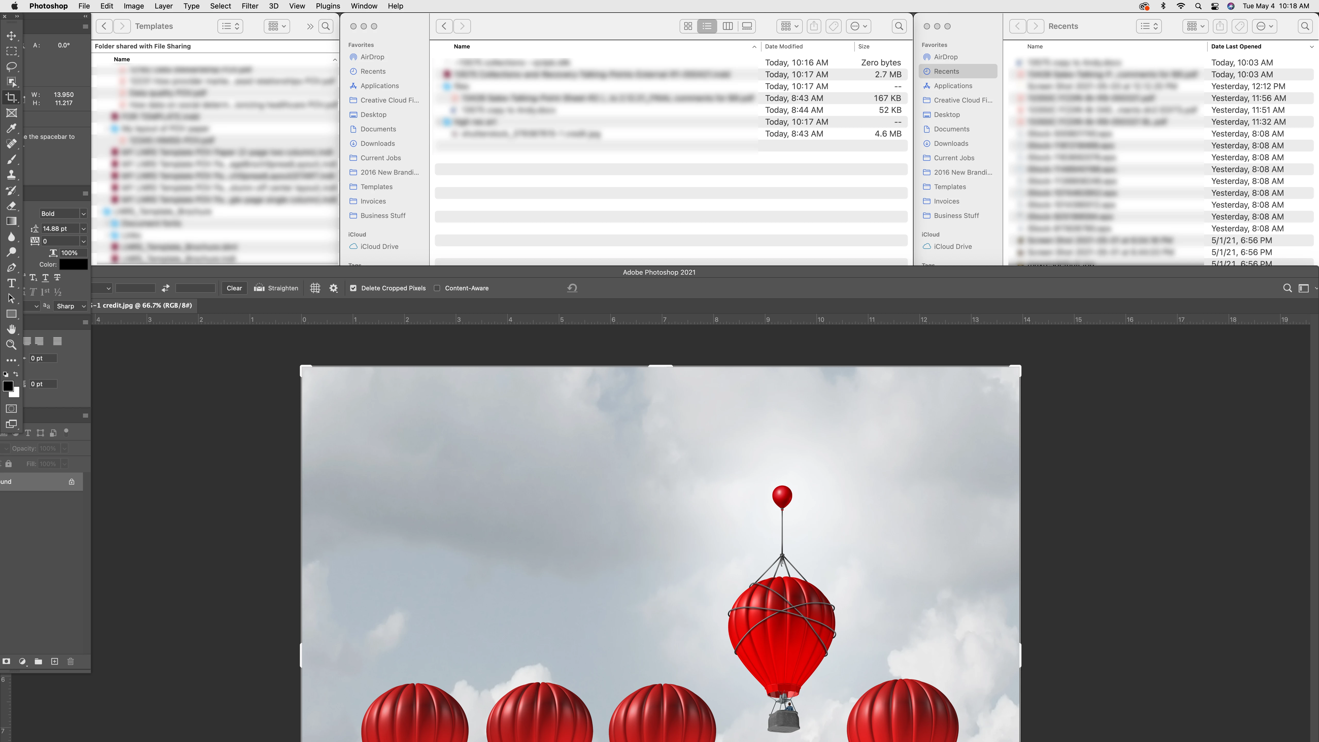Select the Hand tool
1319x742 pixels.
tap(11, 329)
